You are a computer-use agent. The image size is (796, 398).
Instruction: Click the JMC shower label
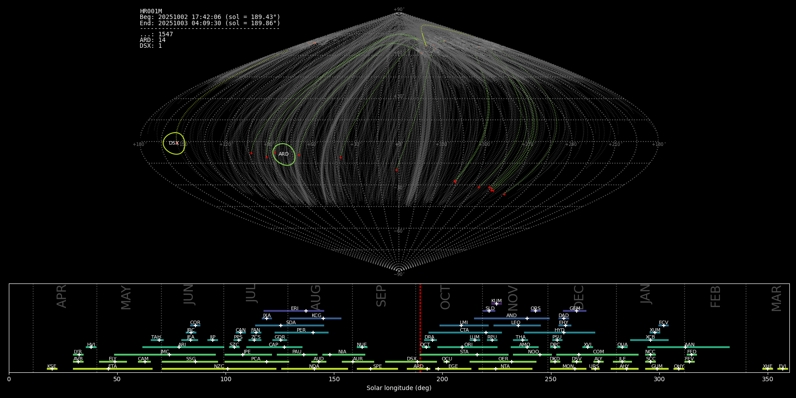[x=165, y=352]
